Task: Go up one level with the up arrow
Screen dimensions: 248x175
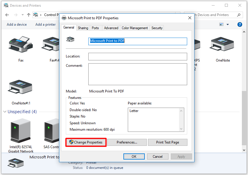Action: pos(29,15)
